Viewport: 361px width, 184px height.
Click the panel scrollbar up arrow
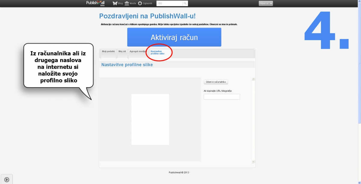253,79
